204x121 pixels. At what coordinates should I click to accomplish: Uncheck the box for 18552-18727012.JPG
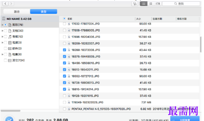click(x=64, y=76)
